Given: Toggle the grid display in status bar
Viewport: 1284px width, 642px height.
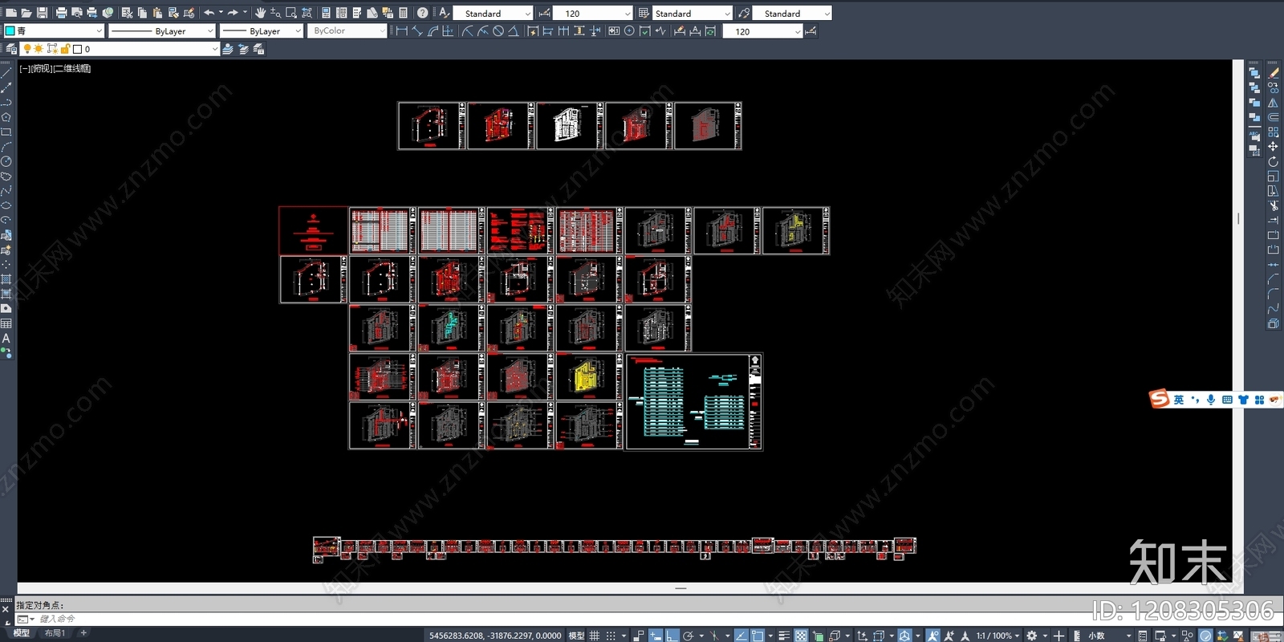Looking at the screenshot, I should 595,636.
